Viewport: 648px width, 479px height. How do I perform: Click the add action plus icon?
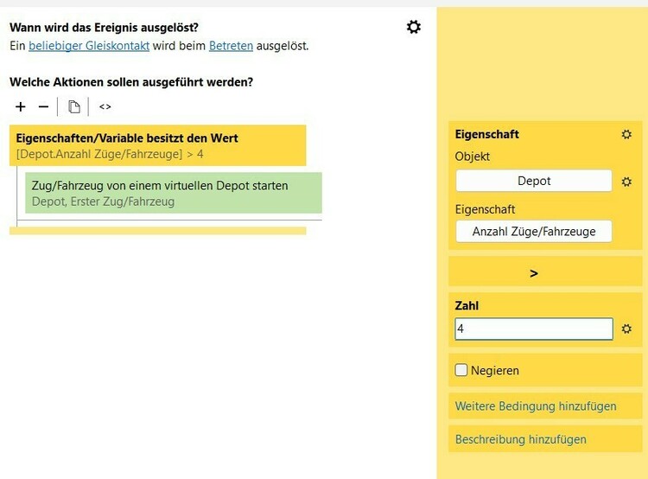click(21, 107)
